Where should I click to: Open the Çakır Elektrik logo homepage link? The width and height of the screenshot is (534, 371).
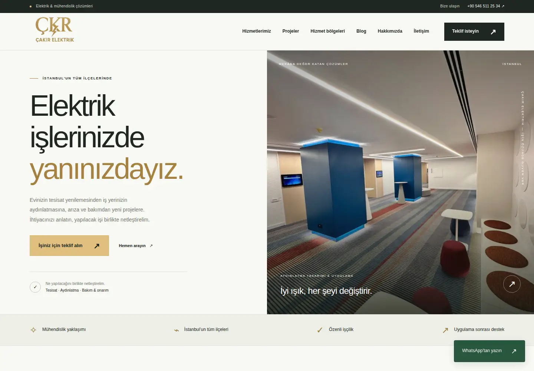coord(55,30)
